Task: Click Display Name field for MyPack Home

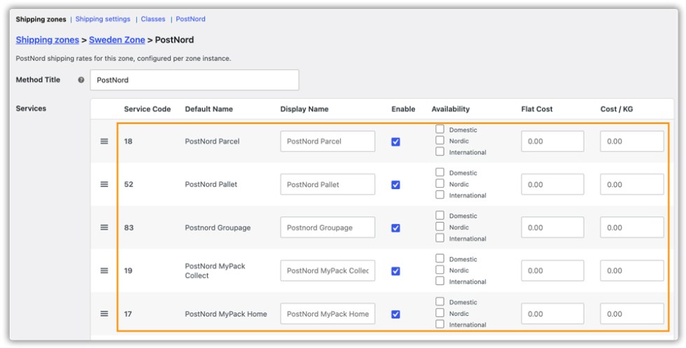Action: coord(328,314)
